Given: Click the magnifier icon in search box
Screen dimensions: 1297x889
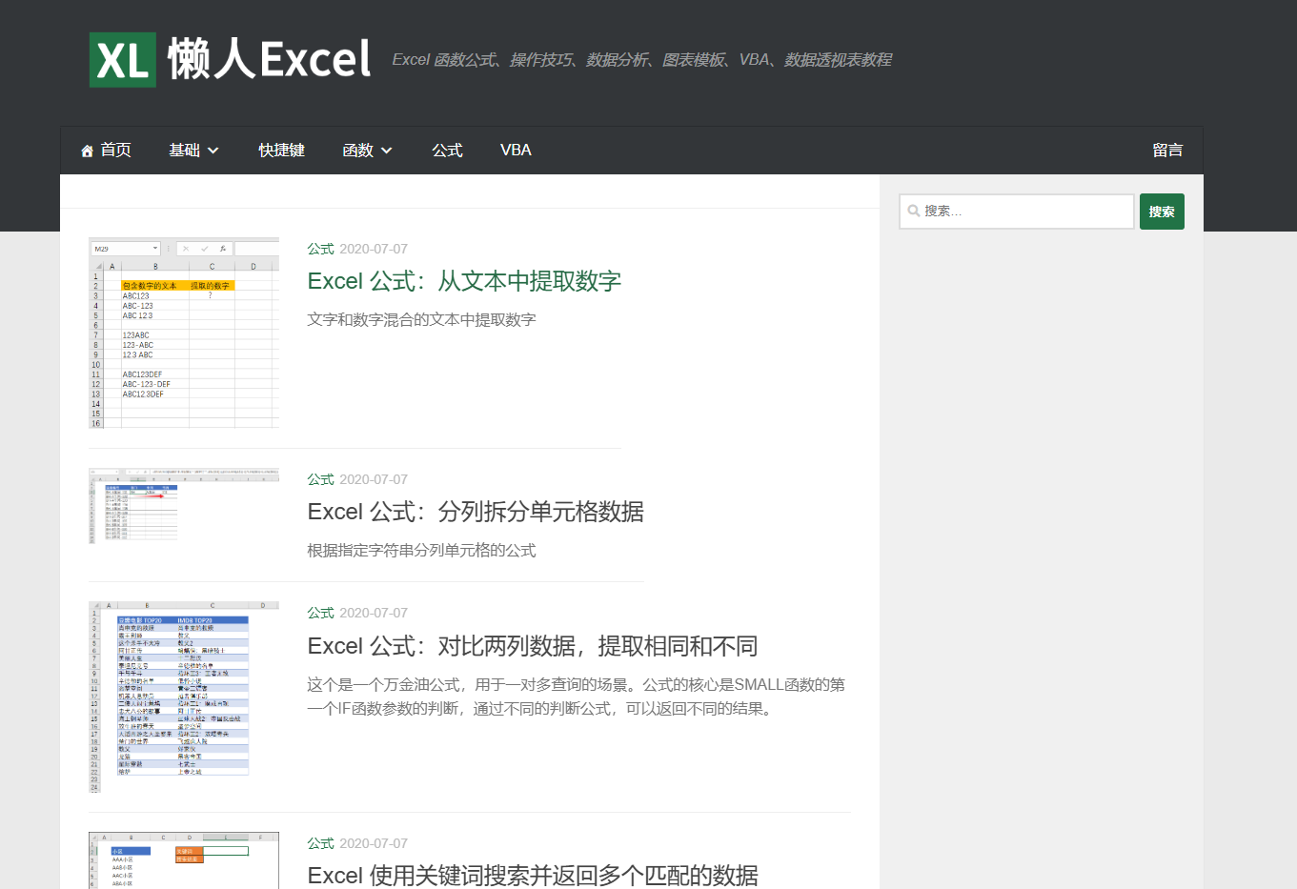Looking at the screenshot, I should 914,211.
